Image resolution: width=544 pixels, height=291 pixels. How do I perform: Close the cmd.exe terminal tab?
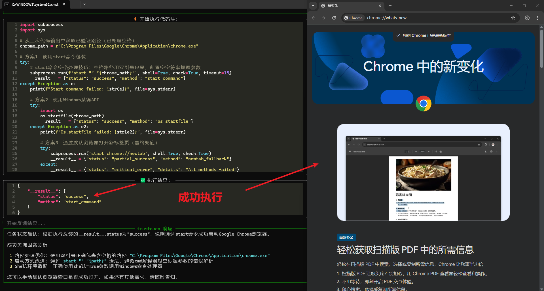(x=64, y=4)
